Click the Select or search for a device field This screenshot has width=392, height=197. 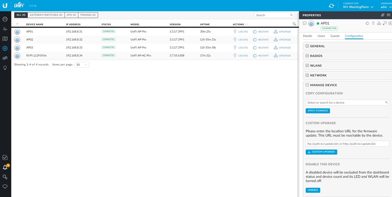347,103
